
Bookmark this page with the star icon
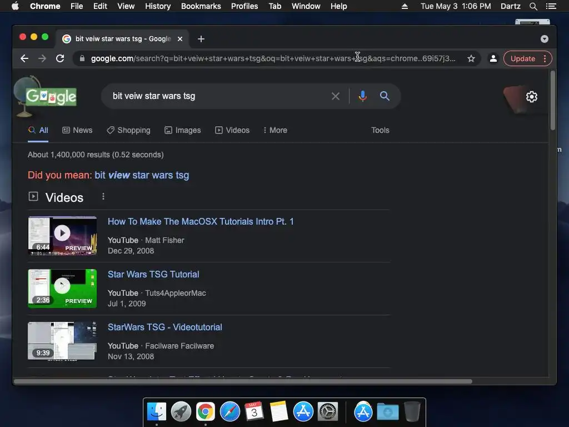pyautogui.click(x=471, y=58)
